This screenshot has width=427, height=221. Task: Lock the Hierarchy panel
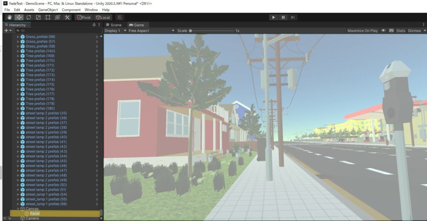click(x=94, y=25)
